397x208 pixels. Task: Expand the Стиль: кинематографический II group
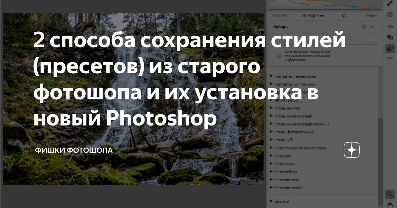click(272, 124)
